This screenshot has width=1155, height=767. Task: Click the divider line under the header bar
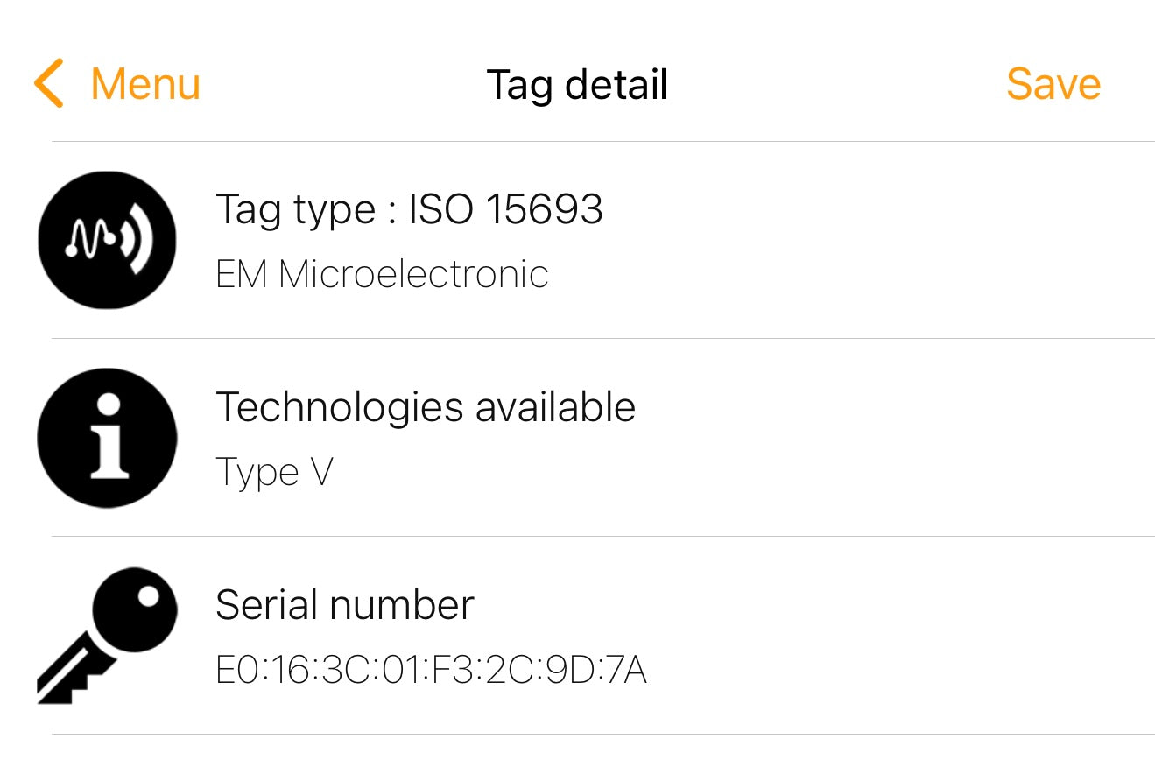click(x=602, y=141)
